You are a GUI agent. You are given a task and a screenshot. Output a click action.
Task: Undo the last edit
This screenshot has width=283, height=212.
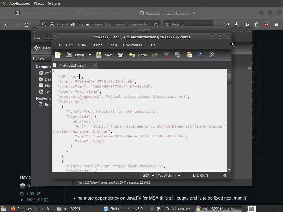click(138, 55)
